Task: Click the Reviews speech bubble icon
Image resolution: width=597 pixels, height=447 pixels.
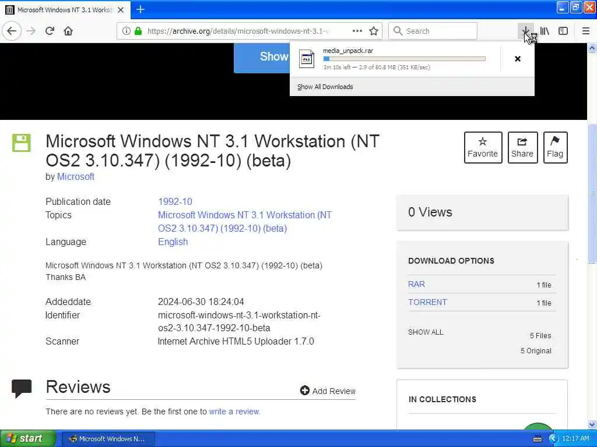Action: pyautogui.click(x=22, y=388)
